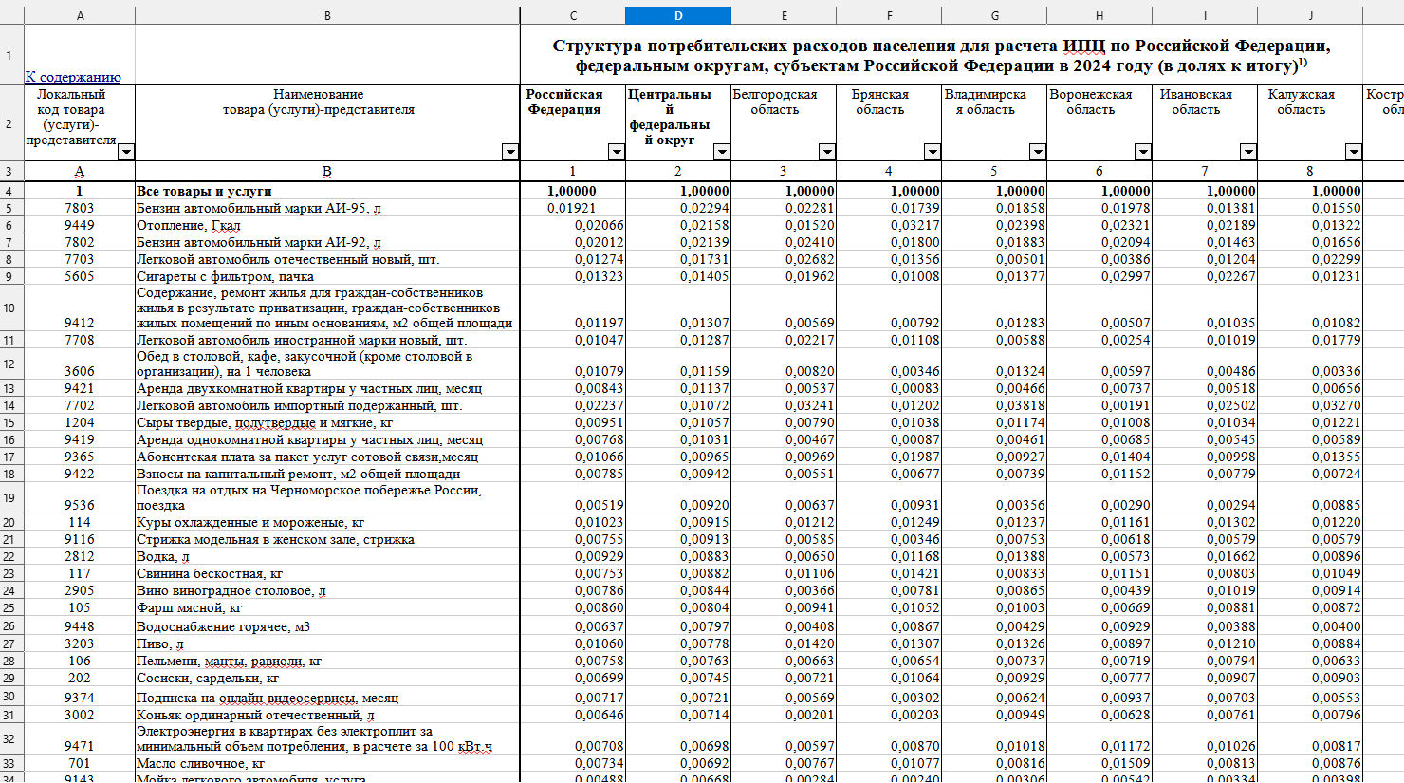The image size is (1404, 783).
Task: Select product code cell 7803
Action: coord(80,208)
